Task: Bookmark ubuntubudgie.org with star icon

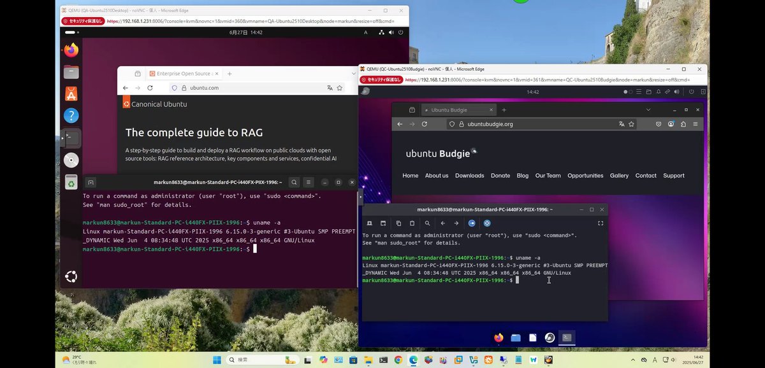Action: pyautogui.click(x=632, y=124)
